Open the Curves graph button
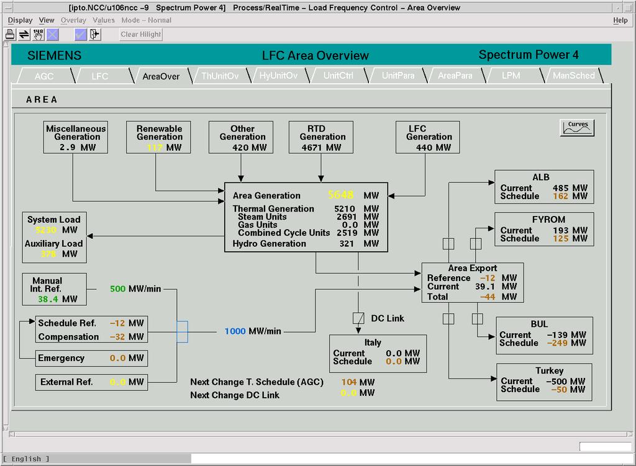 click(577, 128)
